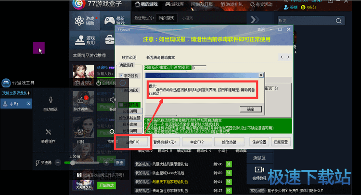Add new account with plus button
The width and height of the screenshot is (361, 195).
(29, 93)
